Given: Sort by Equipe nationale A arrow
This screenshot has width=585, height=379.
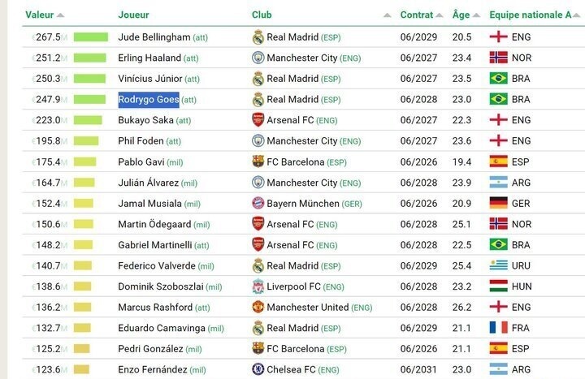Looking at the screenshot, I should coord(579,15).
